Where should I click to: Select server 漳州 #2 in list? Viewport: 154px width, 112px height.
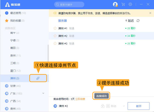pos(101,36)
